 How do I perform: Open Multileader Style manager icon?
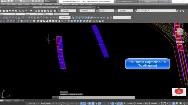coord(116,11)
